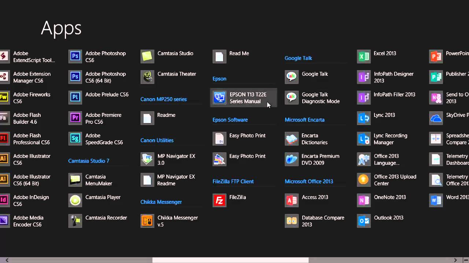The image size is (469, 263).
Task: Click Office 2013 Upload Center icon
Action: coord(364,180)
